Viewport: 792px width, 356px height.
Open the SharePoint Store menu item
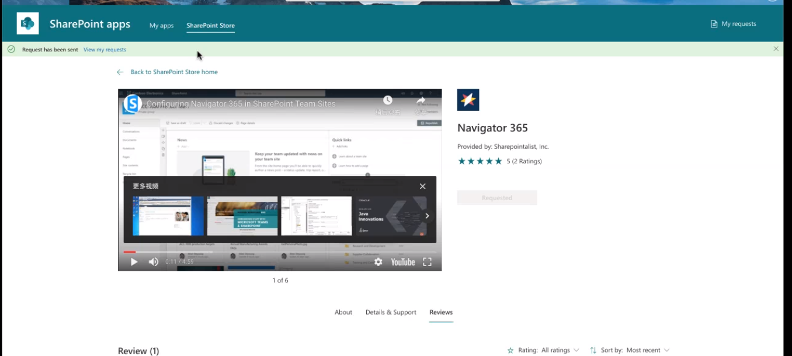coord(210,26)
